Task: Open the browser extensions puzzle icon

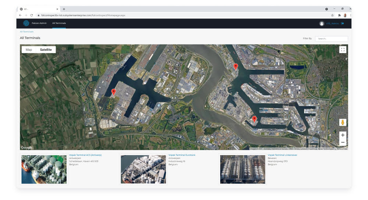Action: tap(339, 15)
